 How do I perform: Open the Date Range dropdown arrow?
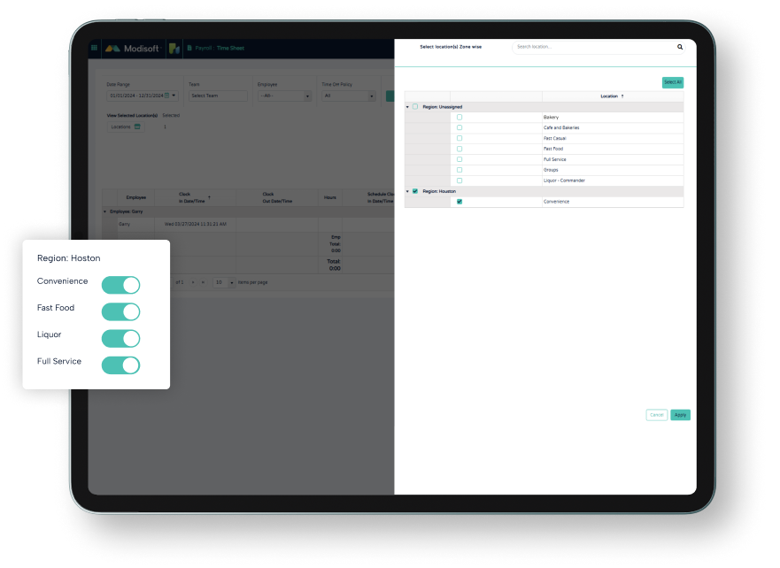point(174,96)
